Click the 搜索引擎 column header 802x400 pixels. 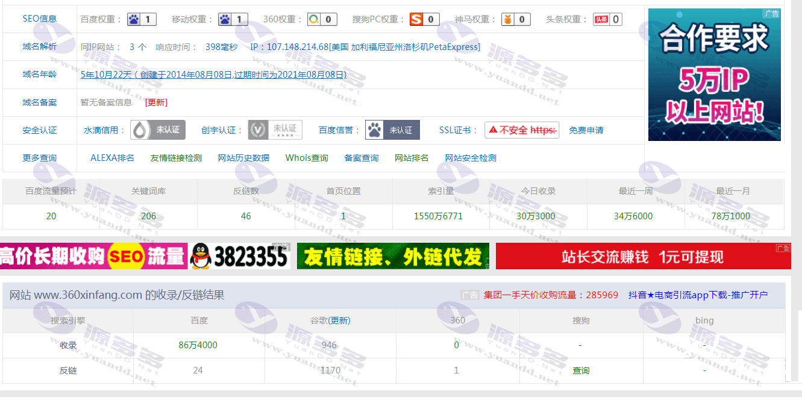coord(68,320)
